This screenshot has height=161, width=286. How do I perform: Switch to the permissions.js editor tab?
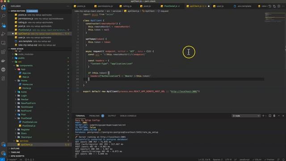[105, 6]
